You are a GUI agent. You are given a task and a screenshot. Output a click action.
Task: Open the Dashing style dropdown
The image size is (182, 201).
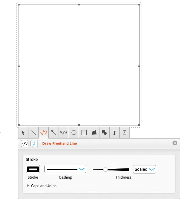click(x=65, y=169)
